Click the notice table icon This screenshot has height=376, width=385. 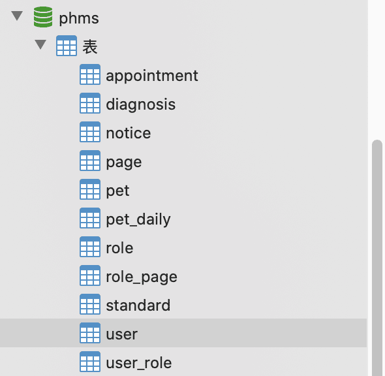[x=90, y=132]
